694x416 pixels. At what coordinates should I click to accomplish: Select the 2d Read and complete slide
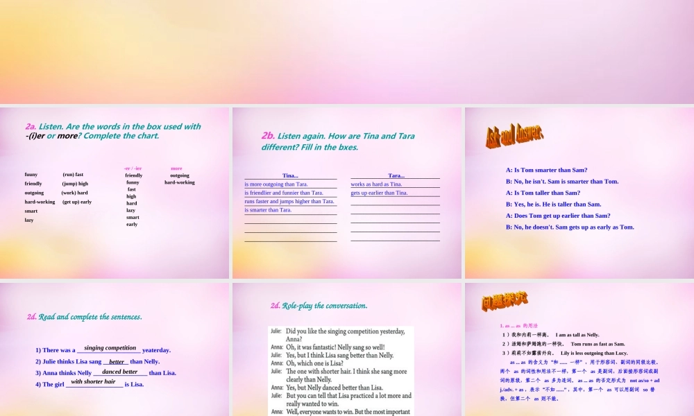115,349
